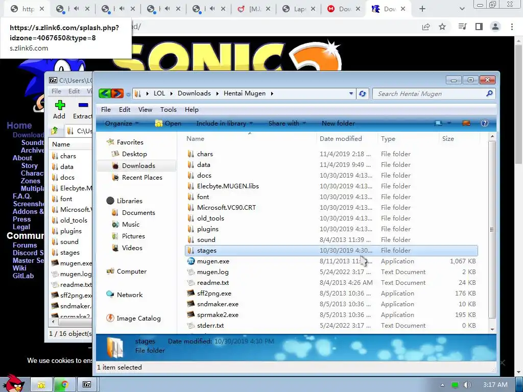The image size is (523, 392).
Task: Open the Explorer File menu
Action: (x=106, y=110)
